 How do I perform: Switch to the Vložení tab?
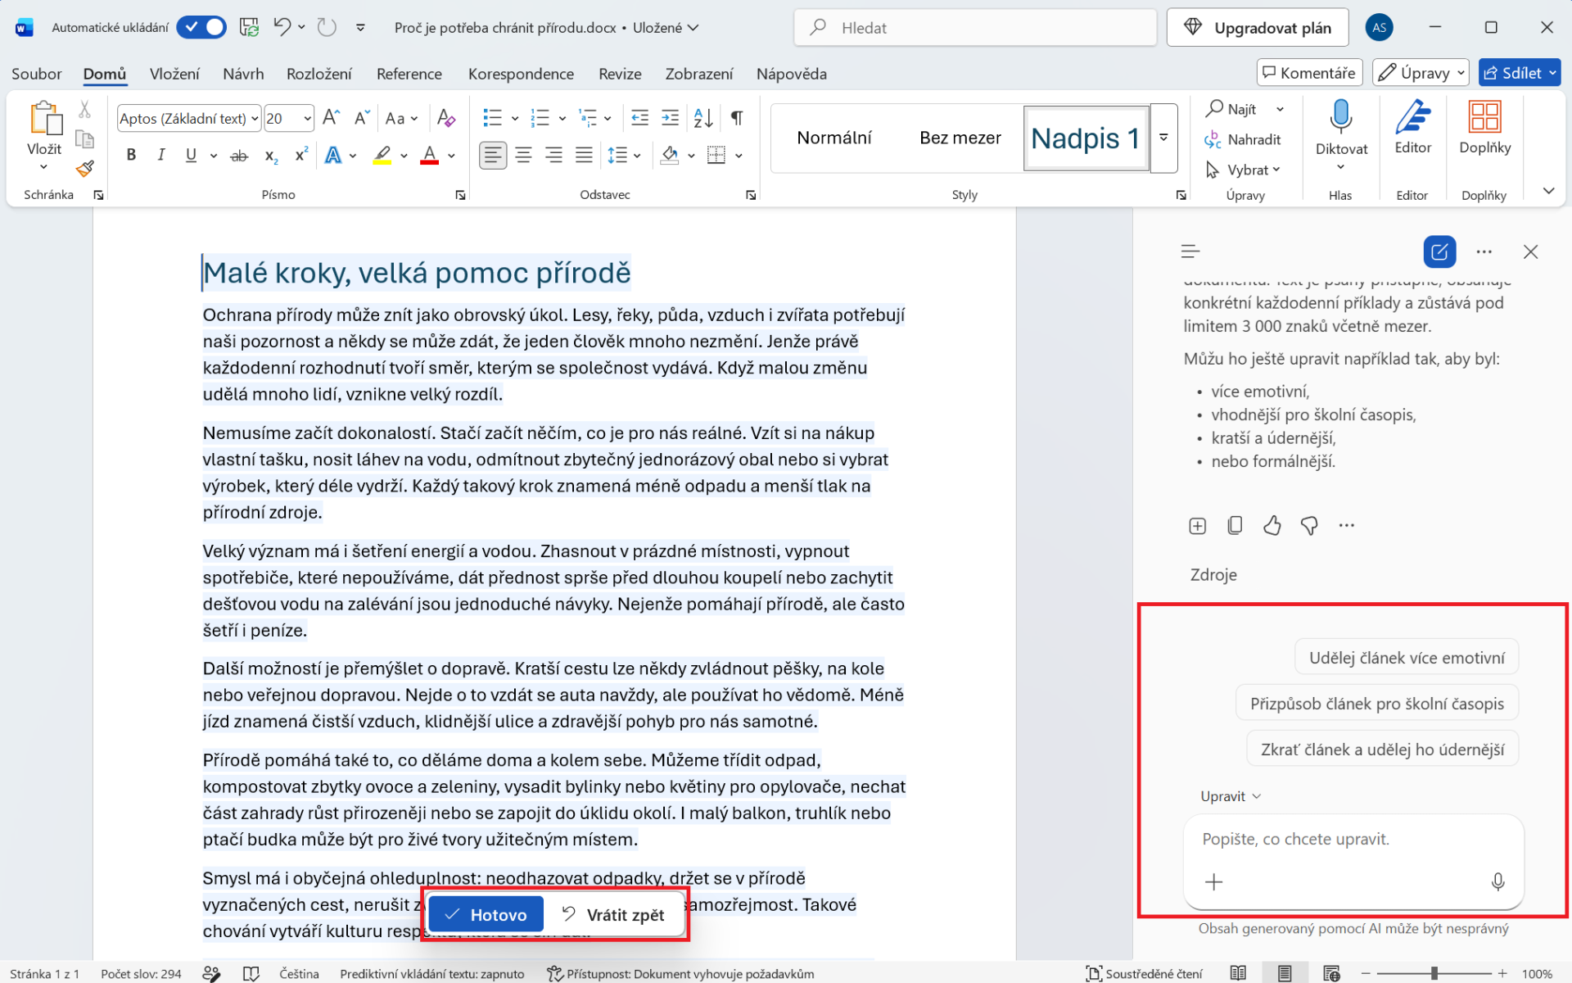pos(174,74)
